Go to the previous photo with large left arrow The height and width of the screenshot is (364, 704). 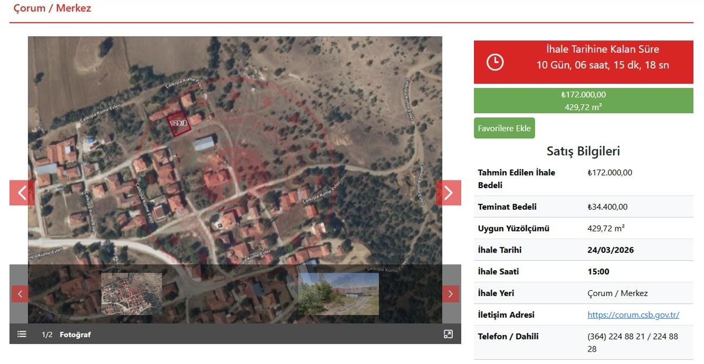tap(22, 193)
